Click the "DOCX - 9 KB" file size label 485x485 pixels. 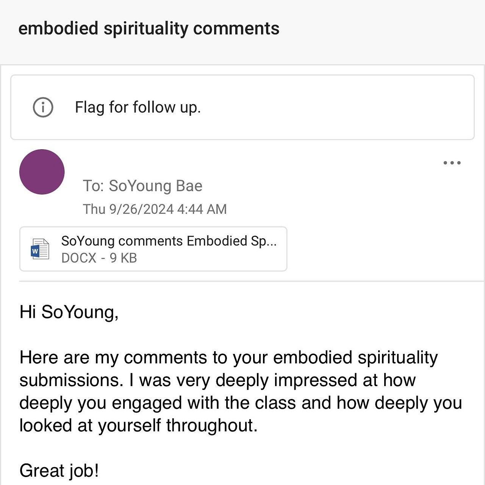pyautogui.click(x=99, y=258)
